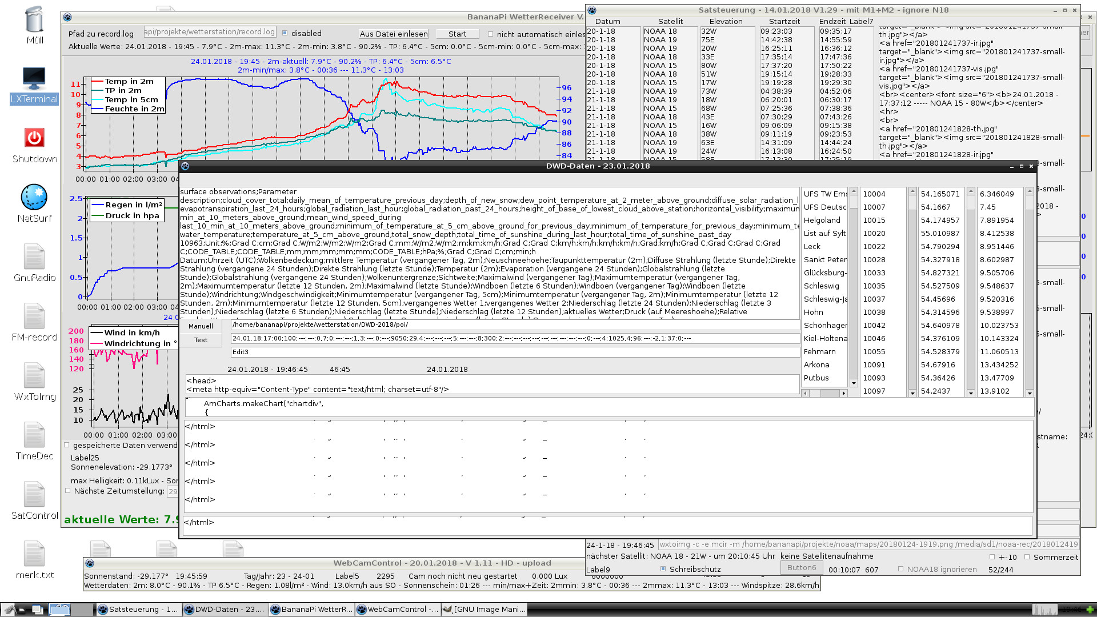
Task: Switch to WebCamControl in the taskbar
Action: point(397,610)
